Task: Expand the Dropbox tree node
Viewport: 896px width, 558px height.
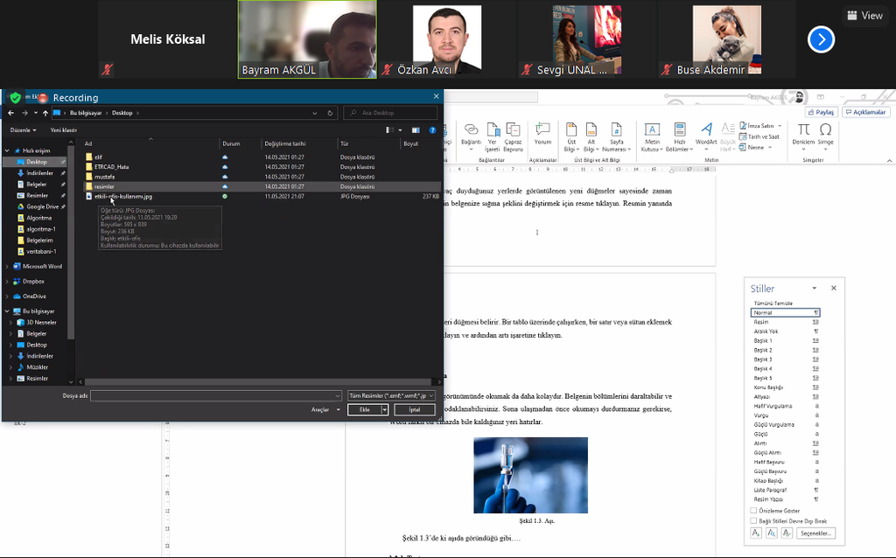Action: 9,282
